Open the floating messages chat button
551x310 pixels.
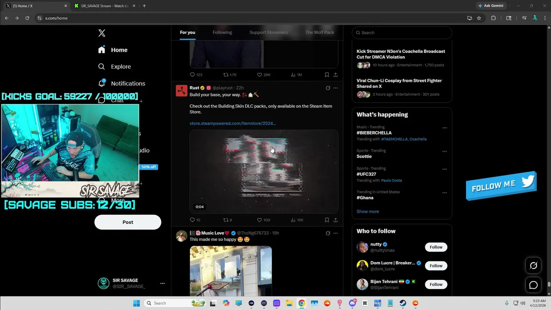click(x=533, y=285)
